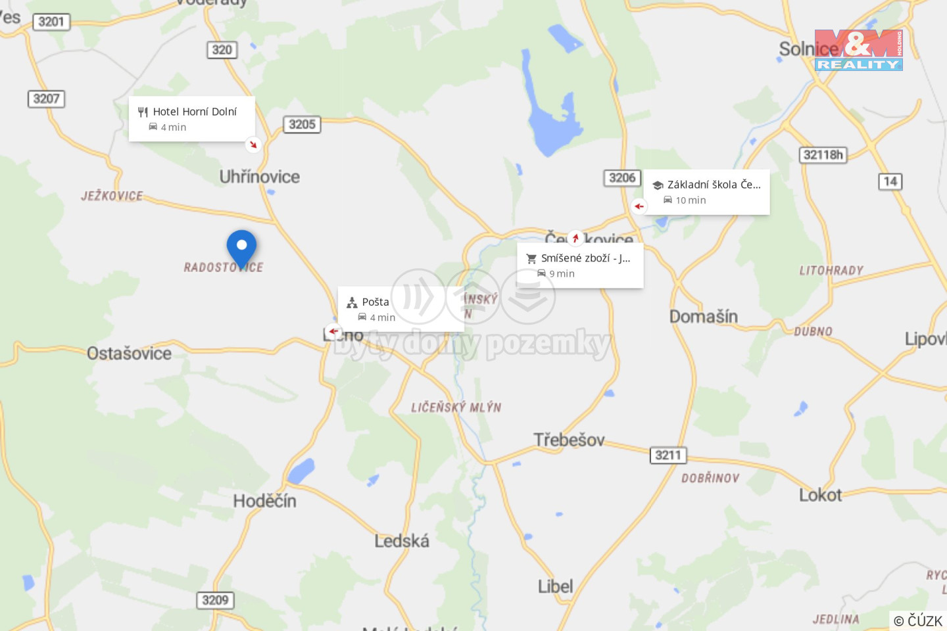The width and height of the screenshot is (947, 631).
Task: Click the M&M Reality logo
Action: [x=859, y=50]
